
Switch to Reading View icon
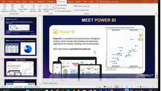(127, 87)
